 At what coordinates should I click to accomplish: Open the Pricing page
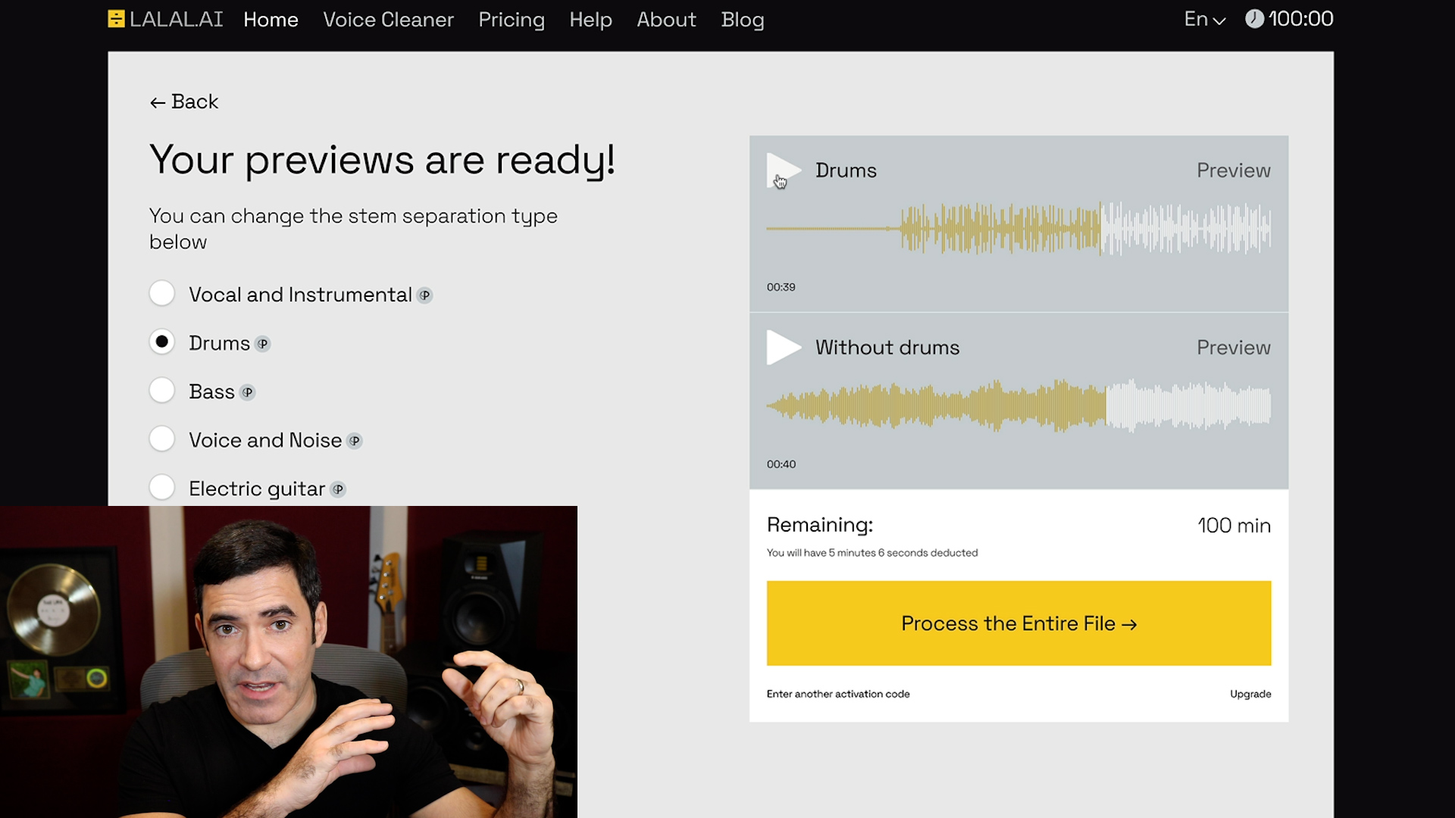[512, 20]
